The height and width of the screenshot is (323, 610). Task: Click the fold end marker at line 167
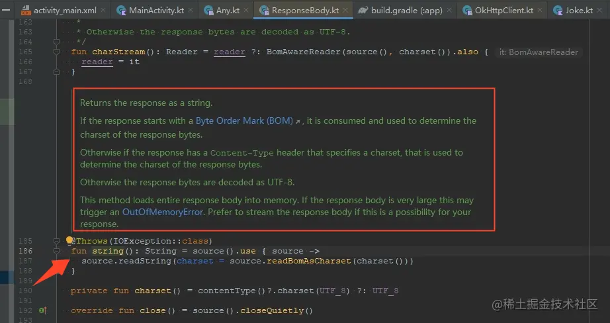[56, 71]
